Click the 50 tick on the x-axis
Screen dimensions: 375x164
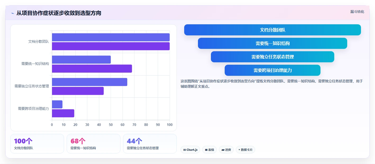click(111, 125)
